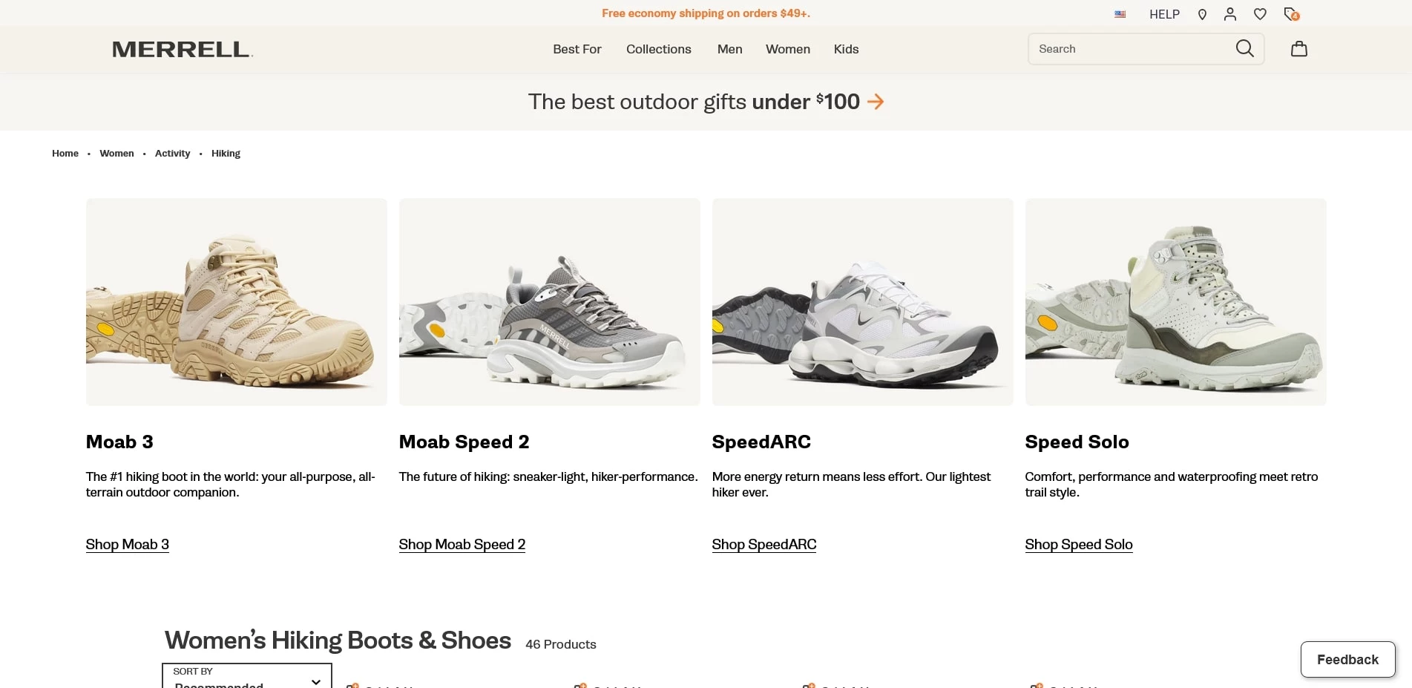Open the HELP link
This screenshot has height=688, width=1412.
tap(1163, 14)
